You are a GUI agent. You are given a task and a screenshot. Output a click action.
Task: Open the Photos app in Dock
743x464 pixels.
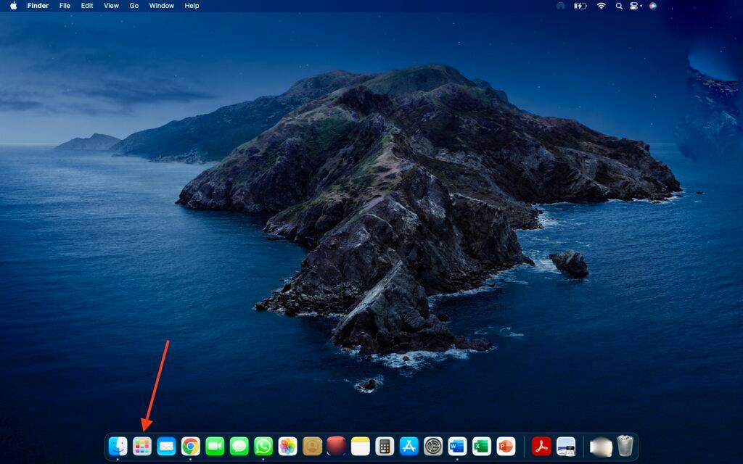pyautogui.click(x=287, y=446)
